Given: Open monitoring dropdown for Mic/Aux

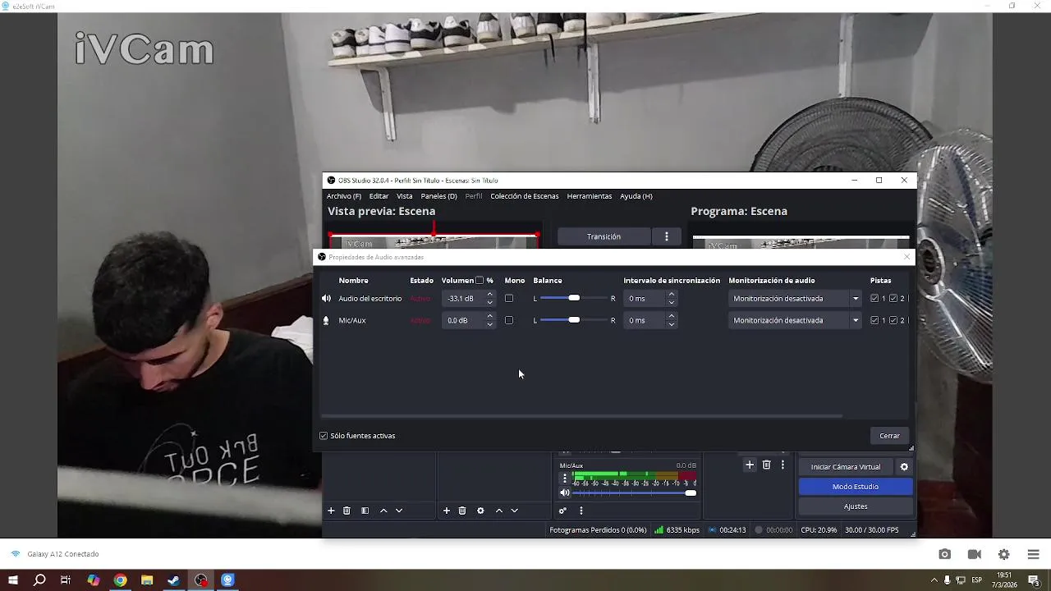Looking at the screenshot, I should click(795, 321).
